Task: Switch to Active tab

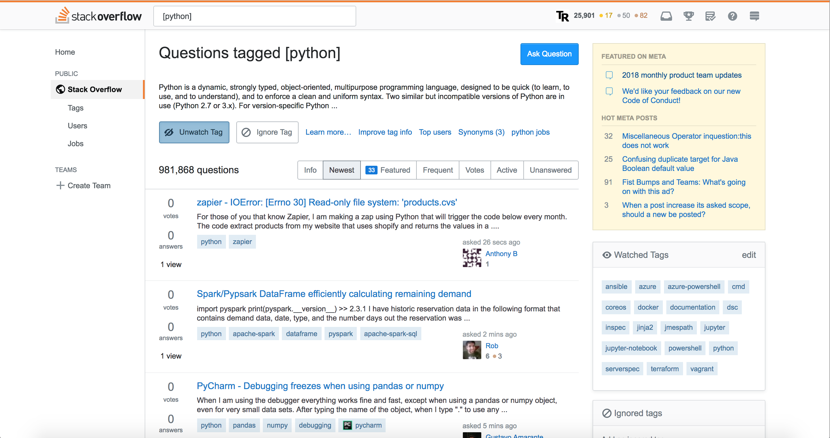Action: (507, 170)
